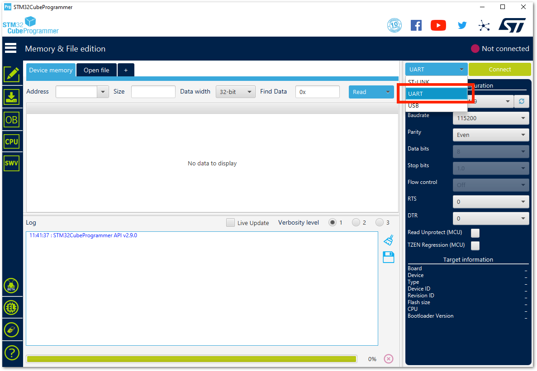Save the log with floppy icon

click(388, 257)
